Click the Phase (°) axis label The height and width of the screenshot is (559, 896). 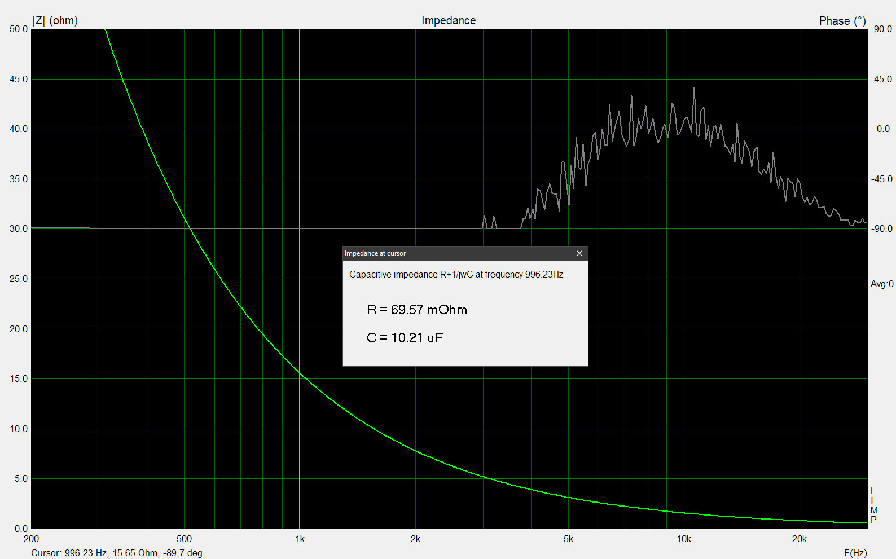842,21
